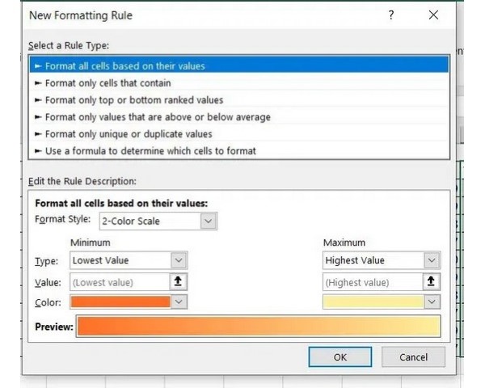Close the New Formatting Rule dialog
Screen dimensions: 485x388
point(433,15)
